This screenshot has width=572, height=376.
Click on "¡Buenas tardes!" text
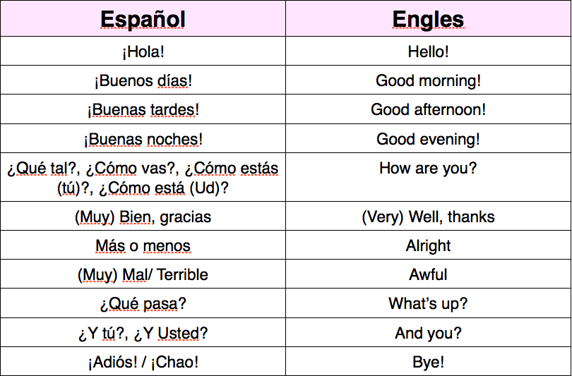pos(143,110)
